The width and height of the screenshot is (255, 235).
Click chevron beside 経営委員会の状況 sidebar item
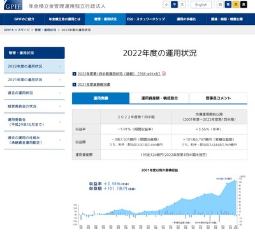point(60,106)
